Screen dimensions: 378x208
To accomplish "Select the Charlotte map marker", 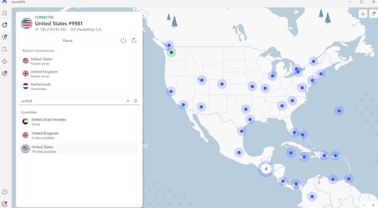I will pyautogui.click(x=292, y=100).
